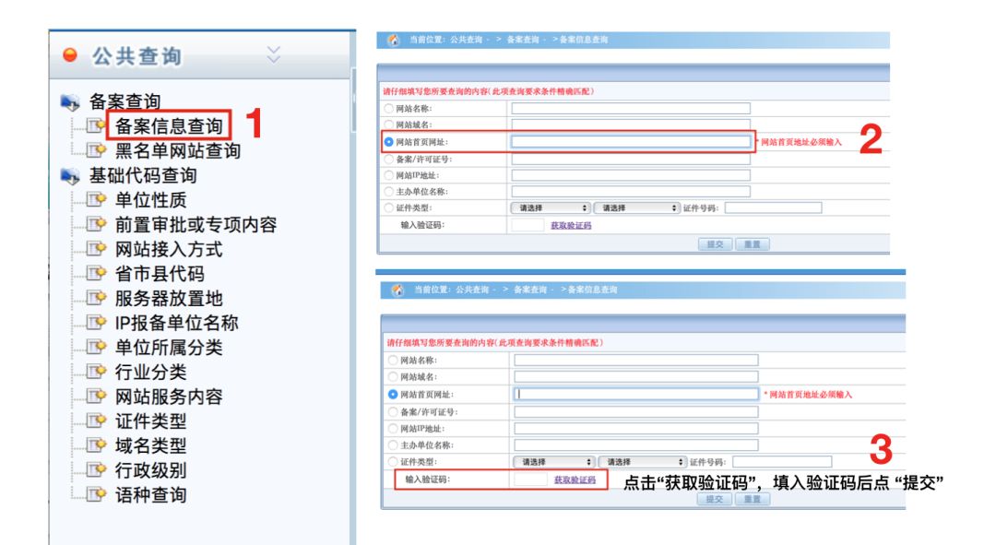Collapse the 公共查询 panel with double chevron
996x545 pixels.
click(x=273, y=54)
